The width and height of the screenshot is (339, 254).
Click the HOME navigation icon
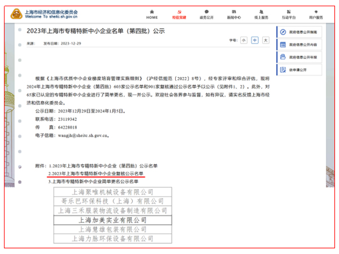(152, 11)
